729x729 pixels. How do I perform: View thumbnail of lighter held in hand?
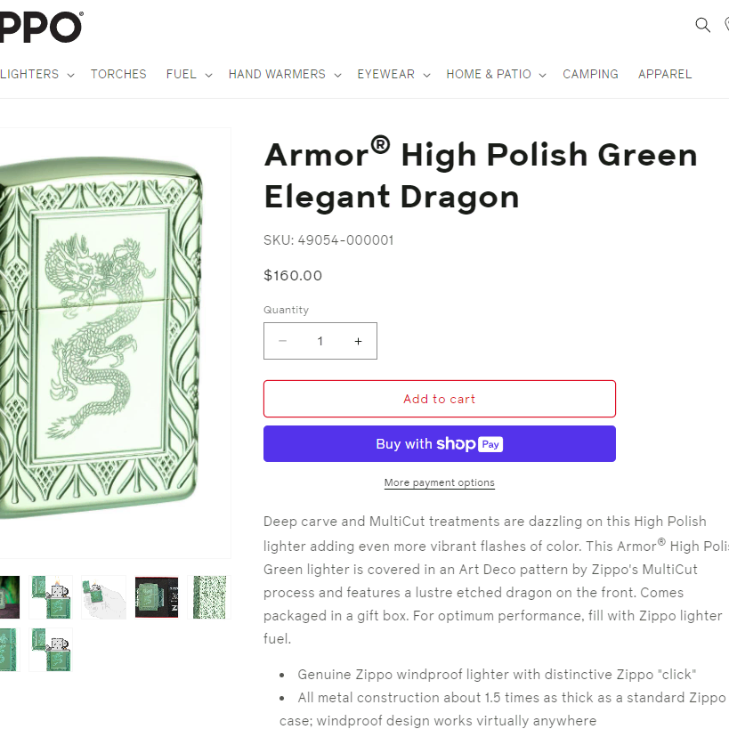[103, 597]
